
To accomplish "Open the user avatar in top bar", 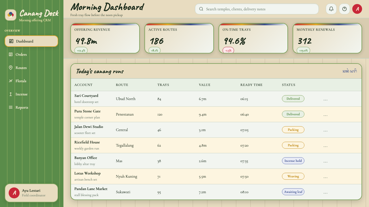I will coord(357,9).
